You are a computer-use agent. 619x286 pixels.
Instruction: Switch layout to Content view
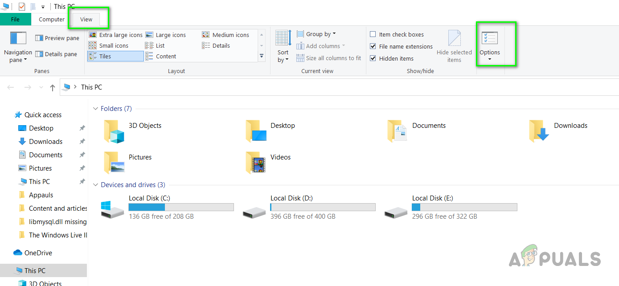[x=160, y=56]
